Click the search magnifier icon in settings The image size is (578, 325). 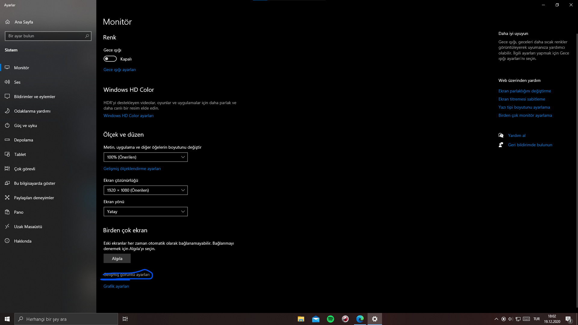point(87,36)
